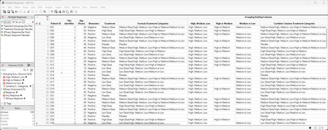Click the Copy icon in toolbar
The image size is (328, 130).
coord(29,12)
